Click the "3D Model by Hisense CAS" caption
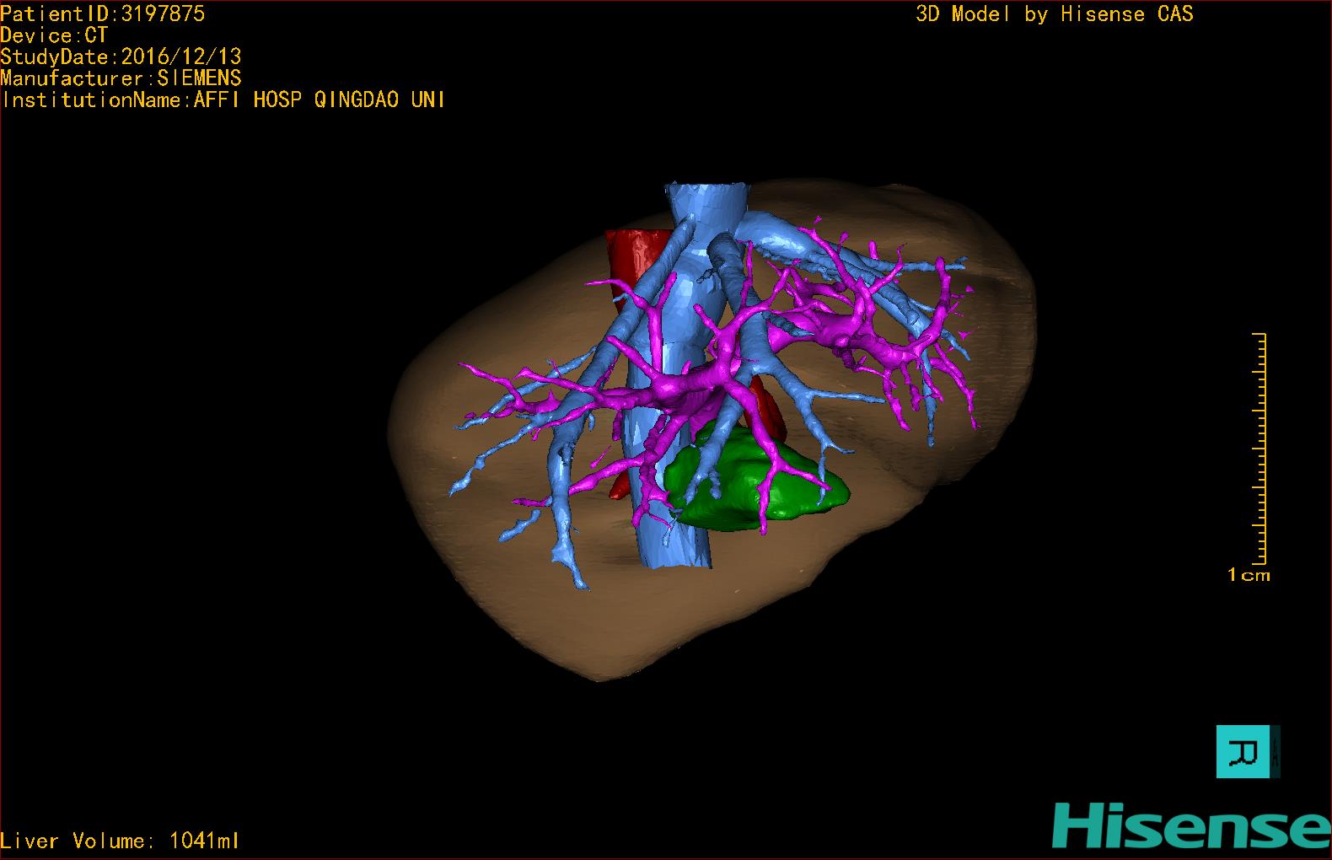This screenshot has width=1332, height=860. click(x=1055, y=13)
